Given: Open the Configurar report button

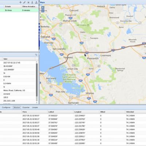Looking at the screenshot, I should coord(6,107).
